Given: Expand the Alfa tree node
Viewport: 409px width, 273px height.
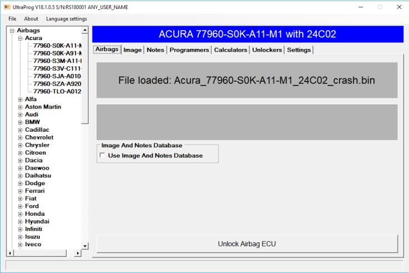Looking at the screenshot, I should [x=20, y=100].
